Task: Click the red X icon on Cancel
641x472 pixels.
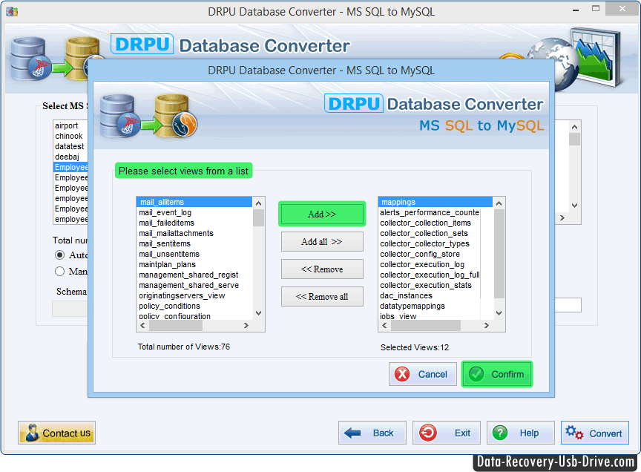Action: [x=402, y=374]
